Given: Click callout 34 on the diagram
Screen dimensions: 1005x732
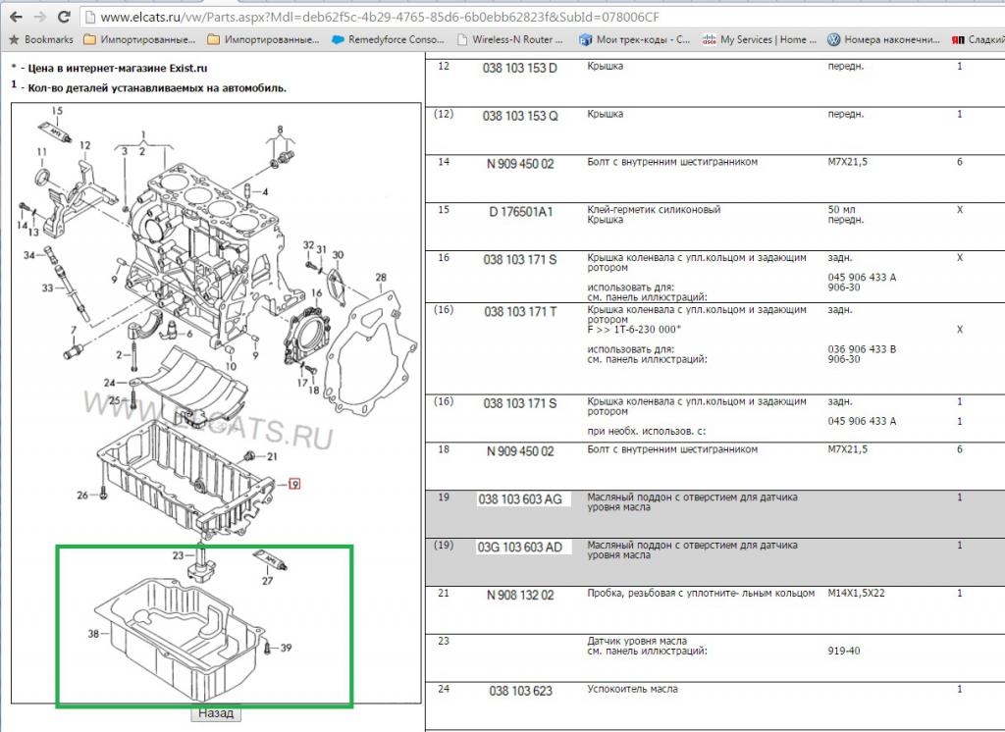Looking at the screenshot, I should click(x=29, y=255).
